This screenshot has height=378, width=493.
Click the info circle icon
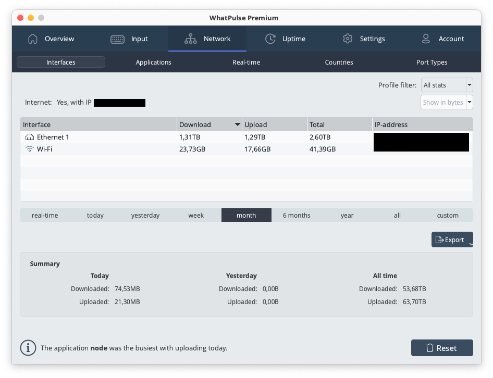click(28, 348)
